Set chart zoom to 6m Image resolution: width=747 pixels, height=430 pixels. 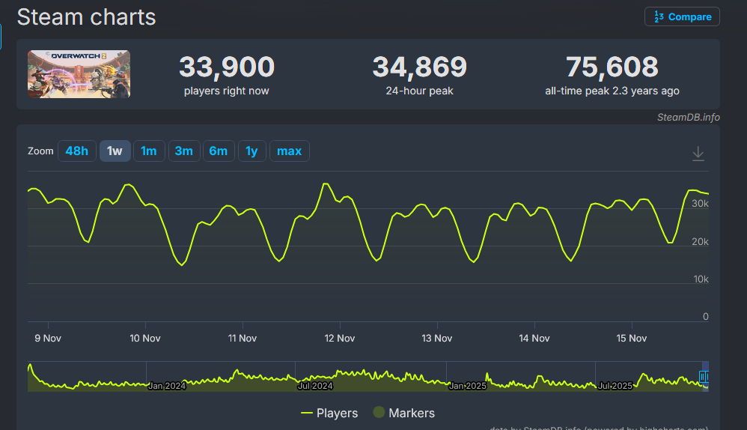(219, 151)
